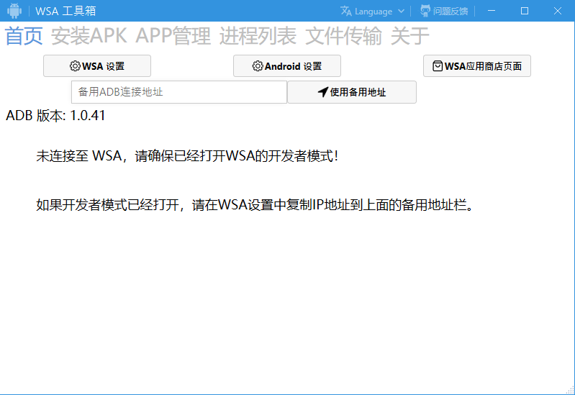Click arrow icon on 使用备用地址 button

point(322,92)
